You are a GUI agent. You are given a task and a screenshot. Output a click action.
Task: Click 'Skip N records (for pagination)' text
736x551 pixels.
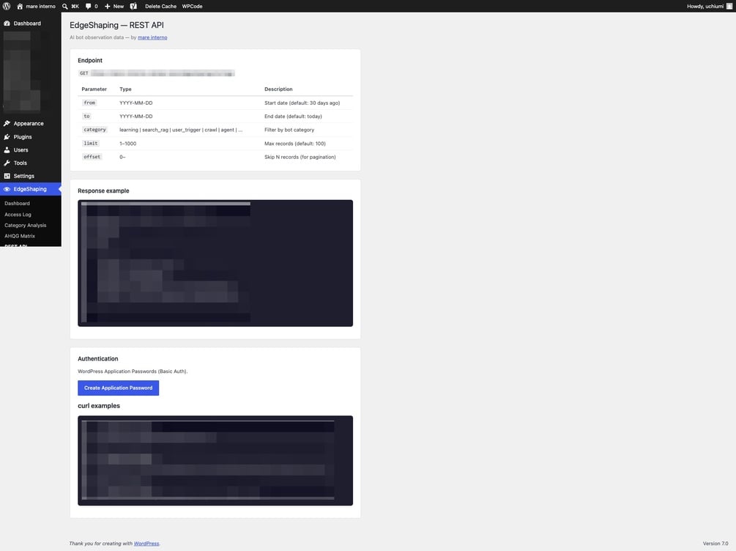coord(300,158)
